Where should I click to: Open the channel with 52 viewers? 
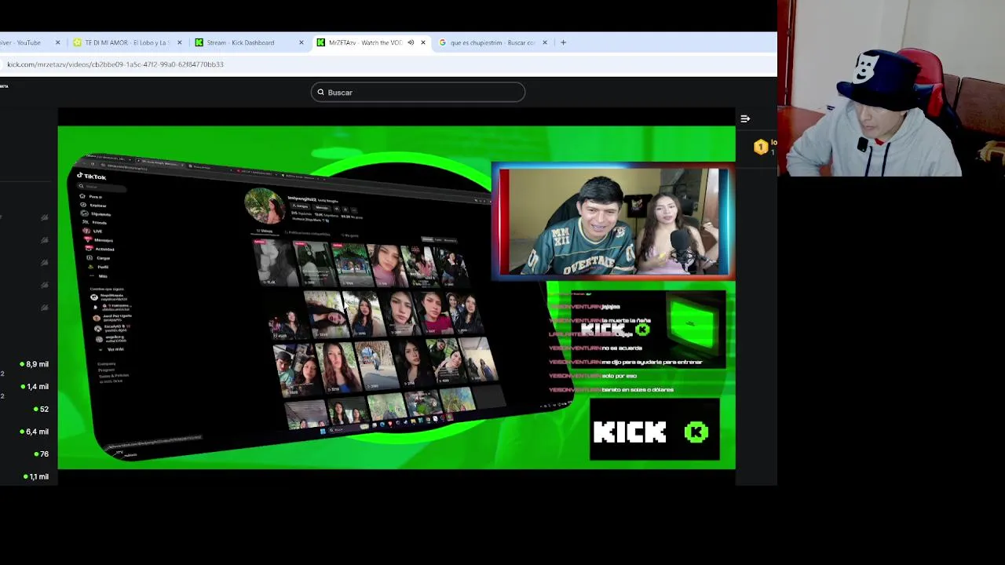tap(41, 409)
